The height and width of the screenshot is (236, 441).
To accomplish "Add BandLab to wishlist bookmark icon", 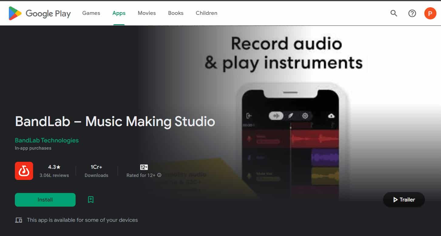I will coord(90,200).
